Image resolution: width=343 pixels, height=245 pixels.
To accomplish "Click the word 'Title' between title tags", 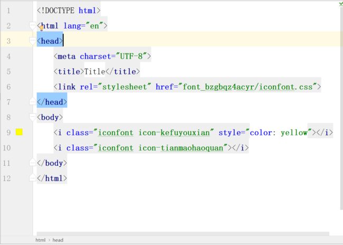I will coord(94,71).
